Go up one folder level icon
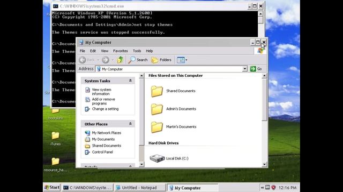This screenshot has height=192, width=343. click(120, 60)
